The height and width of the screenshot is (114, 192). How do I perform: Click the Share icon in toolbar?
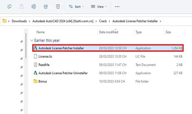(x=46, y=6)
